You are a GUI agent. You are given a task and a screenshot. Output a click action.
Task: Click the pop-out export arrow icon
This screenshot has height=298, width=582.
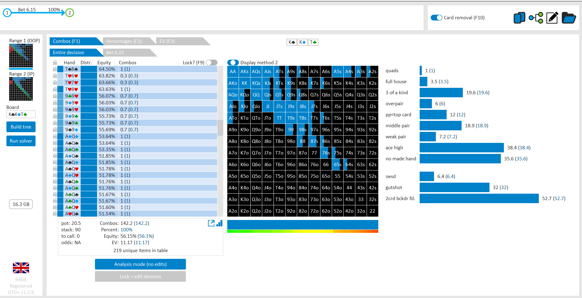(x=211, y=223)
